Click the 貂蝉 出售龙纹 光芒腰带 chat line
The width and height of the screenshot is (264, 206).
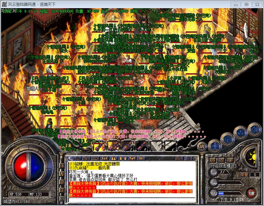point(94,164)
